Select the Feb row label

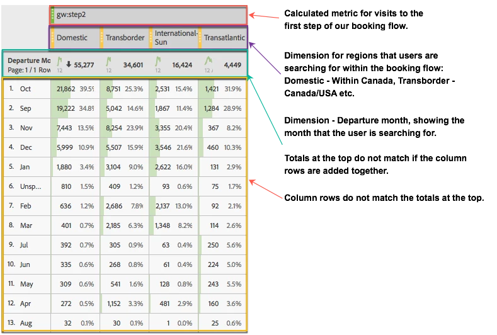pyautogui.click(x=25, y=206)
